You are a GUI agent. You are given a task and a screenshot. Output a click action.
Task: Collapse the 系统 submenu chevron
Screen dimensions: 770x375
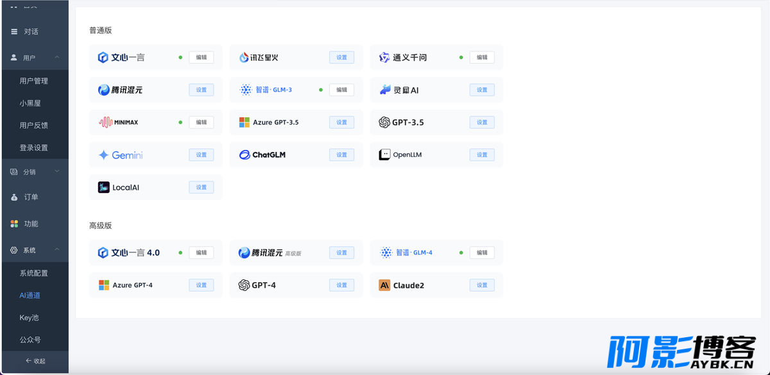[57, 250]
